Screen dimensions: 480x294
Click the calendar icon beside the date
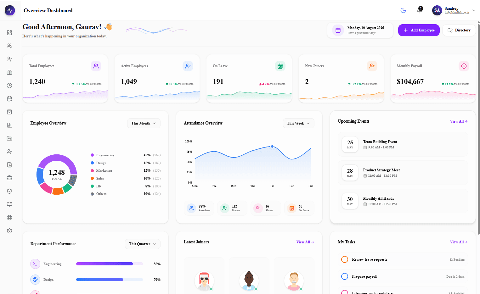pyautogui.click(x=338, y=30)
